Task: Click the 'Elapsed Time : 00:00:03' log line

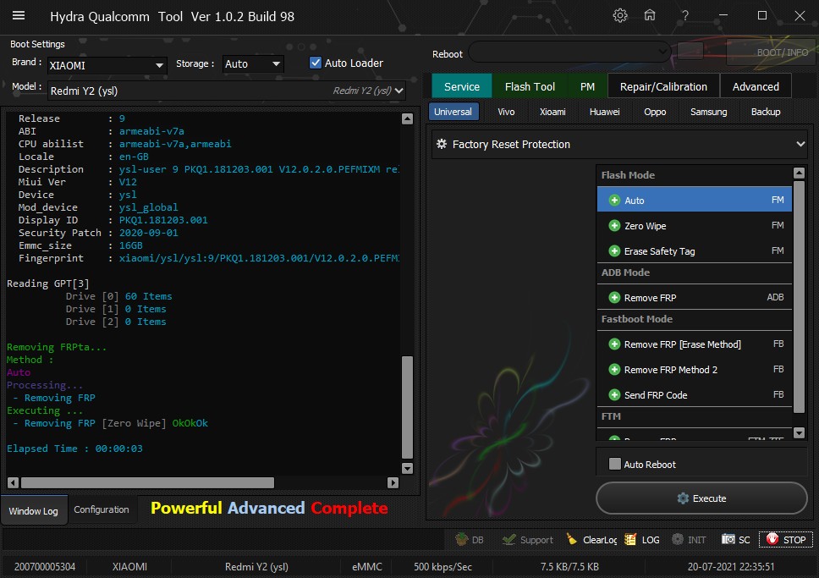Action: (x=74, y=449)
